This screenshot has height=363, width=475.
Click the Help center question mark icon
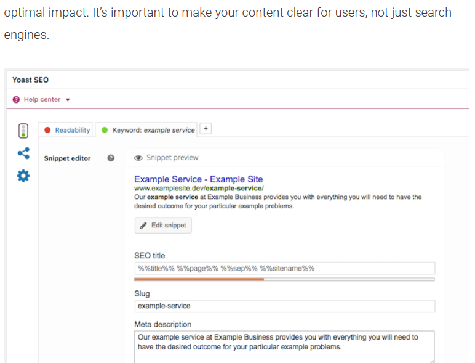click(16, 100)
